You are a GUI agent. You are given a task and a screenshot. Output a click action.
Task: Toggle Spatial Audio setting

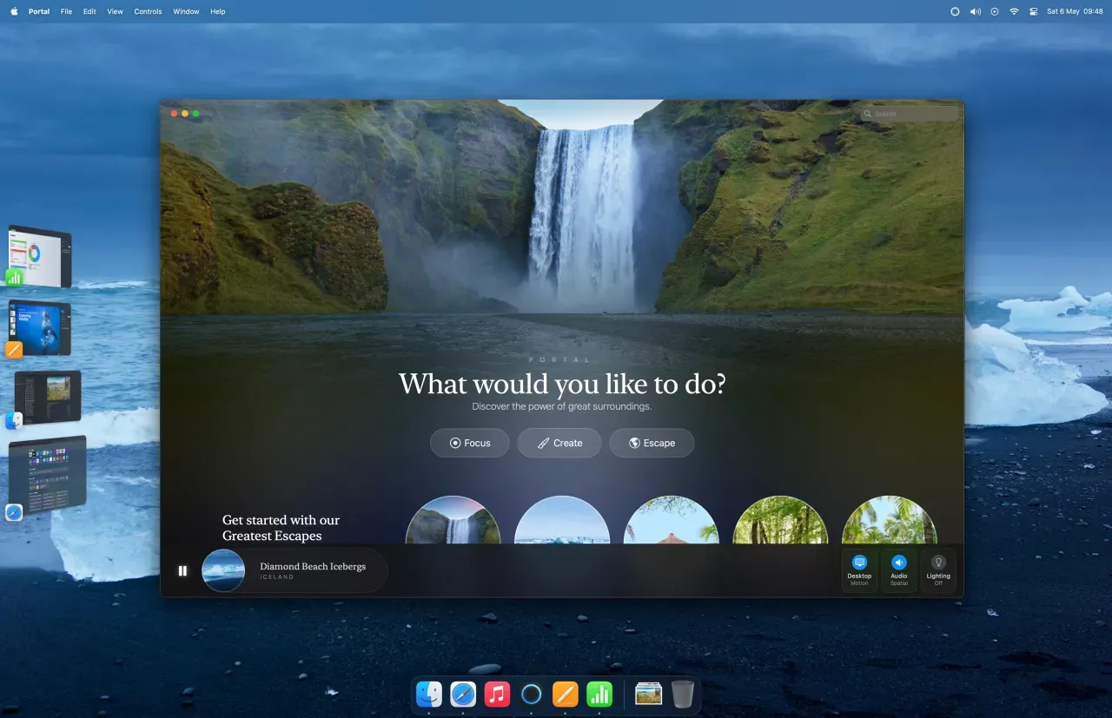click(899, 570)
